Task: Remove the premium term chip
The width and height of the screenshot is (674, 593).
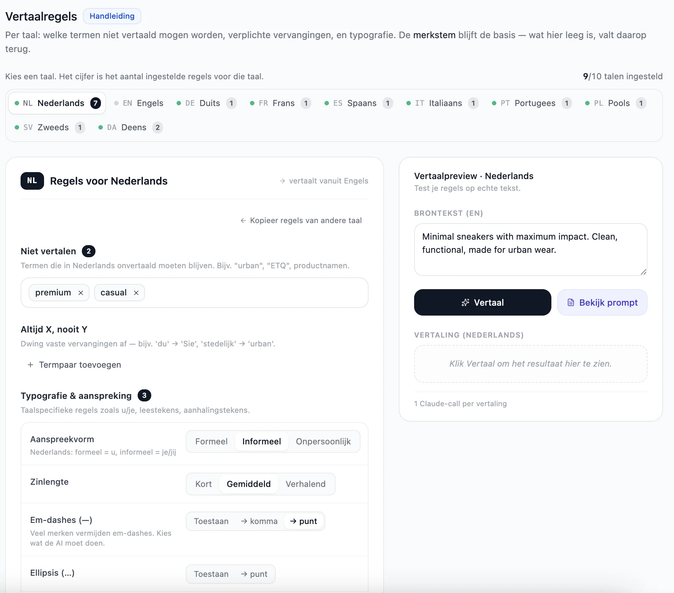Action: tap(81, 293)
